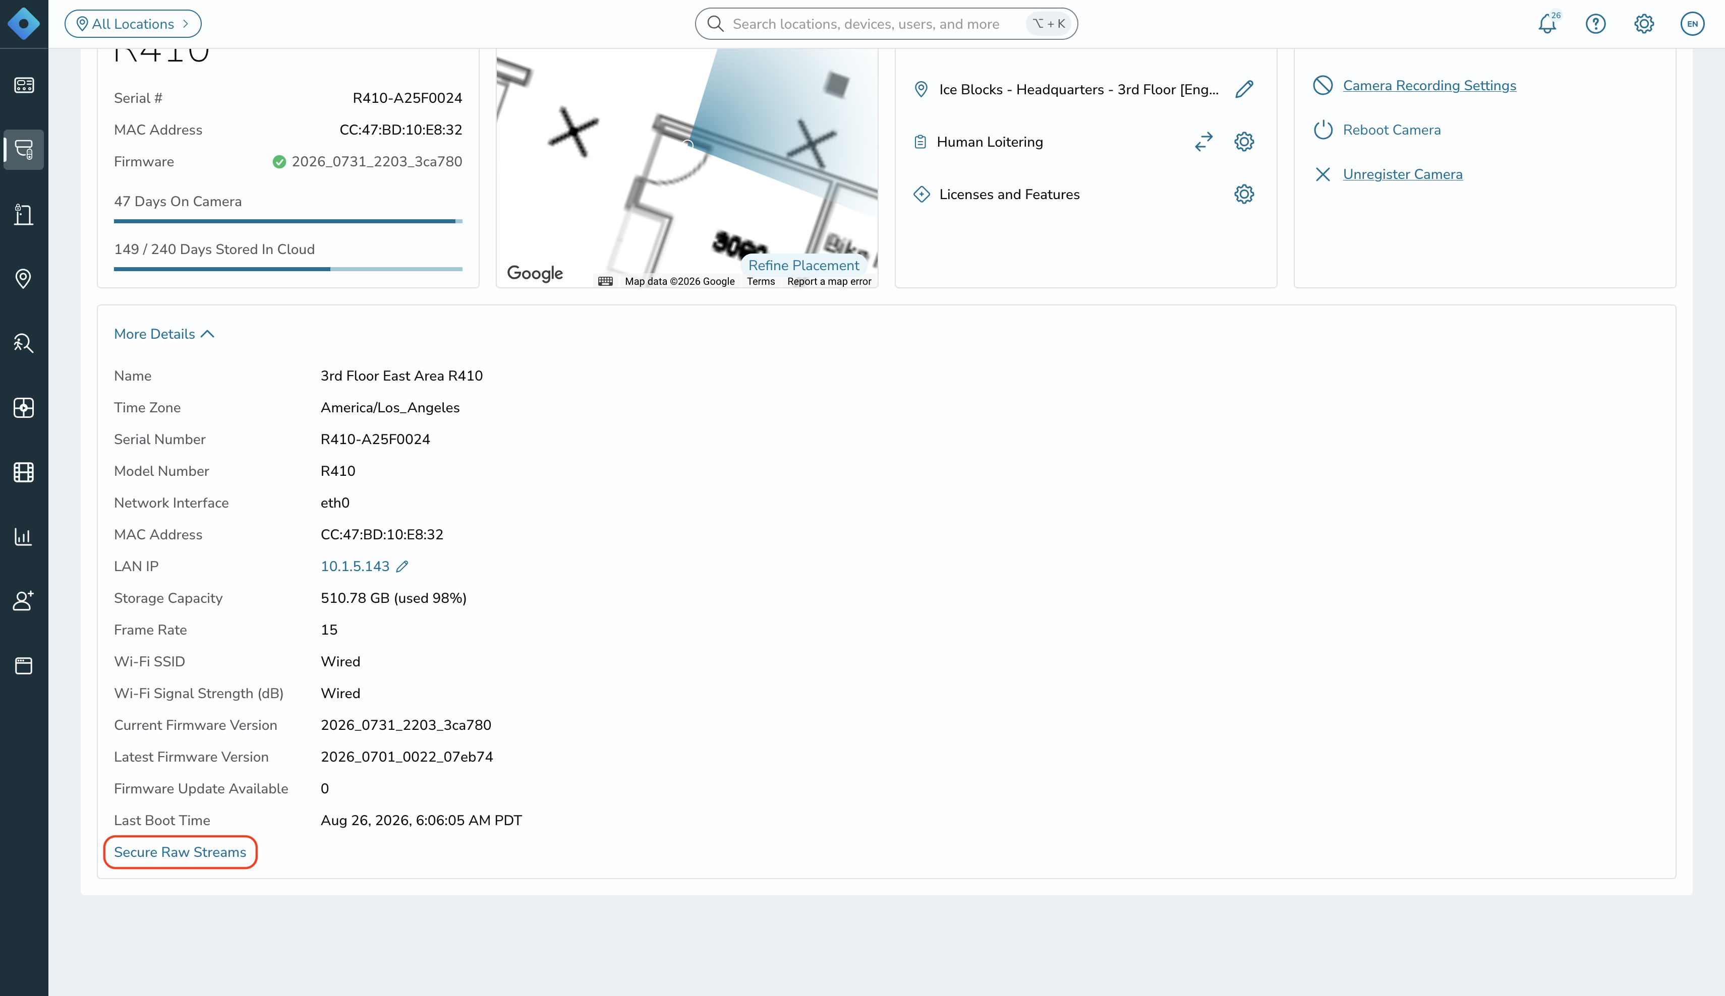
Task: Select the America/Los_Angeles time zone value
Action: (390, 408)
